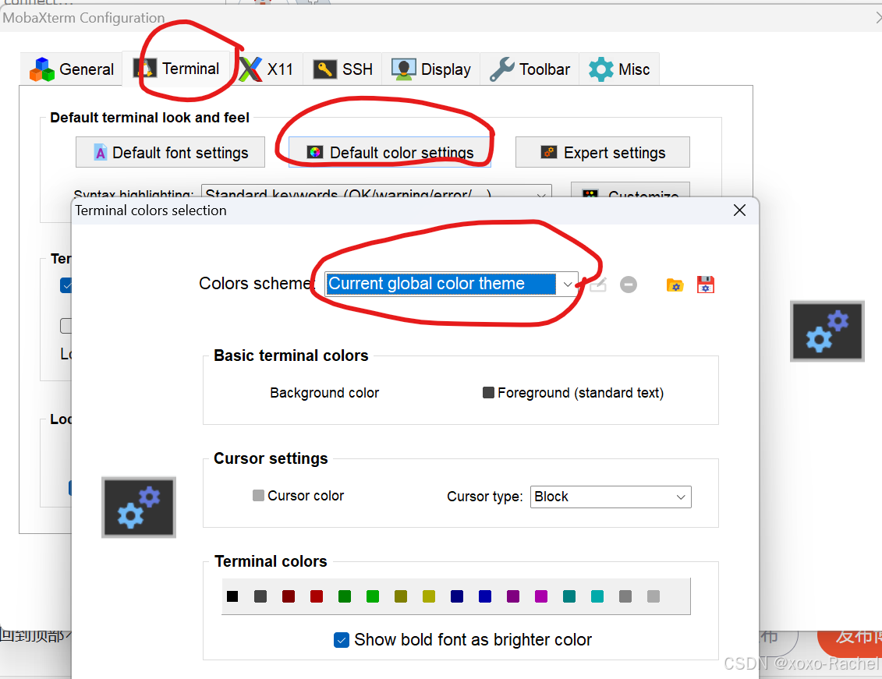Click the import scheme folder icon
The height and width of the screenshot is (679, 882).
(675, 285)
